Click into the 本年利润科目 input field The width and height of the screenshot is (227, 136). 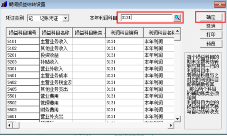coord(146,18)
